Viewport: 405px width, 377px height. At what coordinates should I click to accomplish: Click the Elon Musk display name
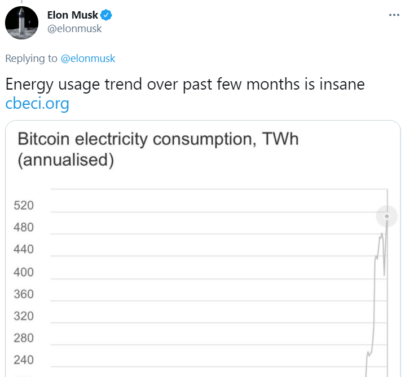tap(73, 15)
